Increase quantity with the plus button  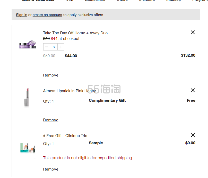tap(61, 47)
